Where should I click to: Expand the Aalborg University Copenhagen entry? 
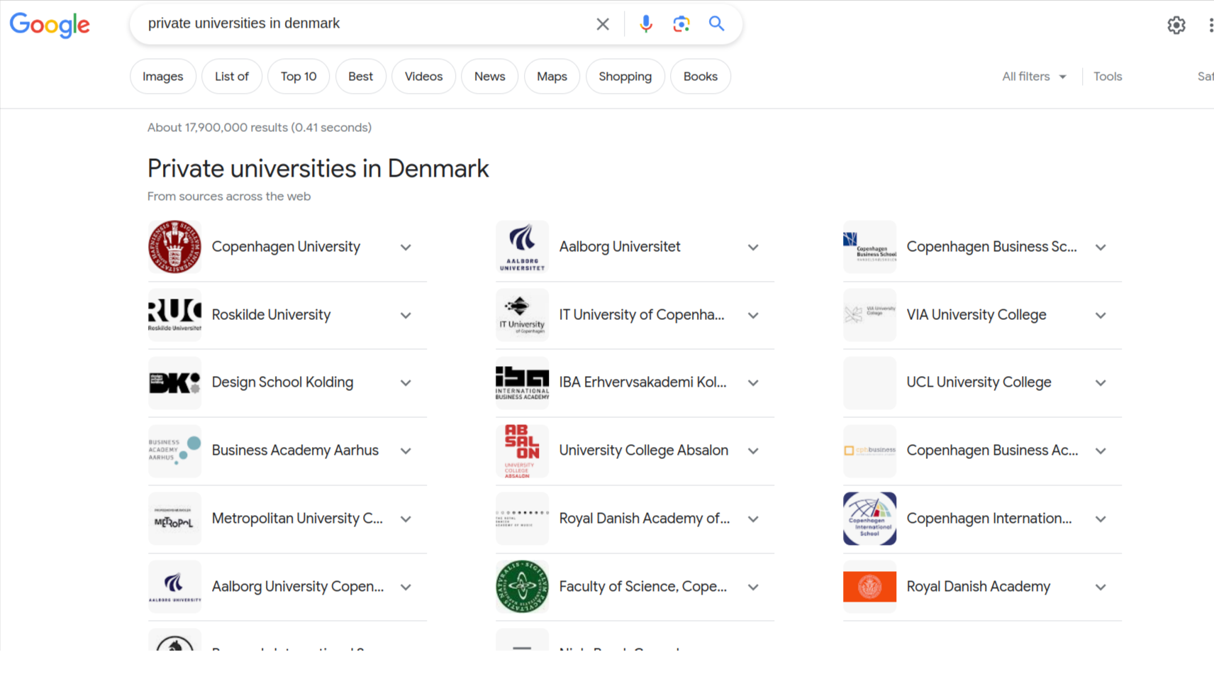406,587
